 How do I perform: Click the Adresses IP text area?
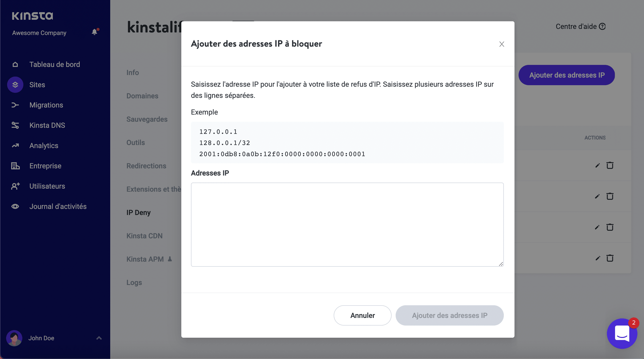[347, 224]
